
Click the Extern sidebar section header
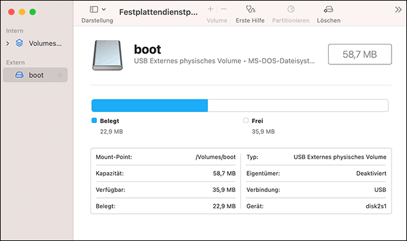click(x=16, y=63)
